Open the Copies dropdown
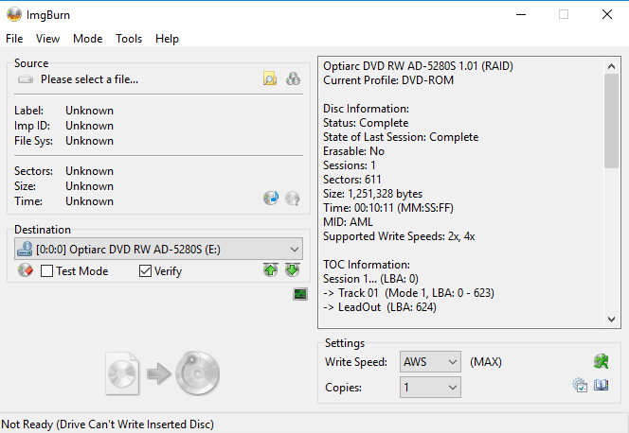Image resolution: width=629 pixels, height=433 pixels. tap(430, 387)
